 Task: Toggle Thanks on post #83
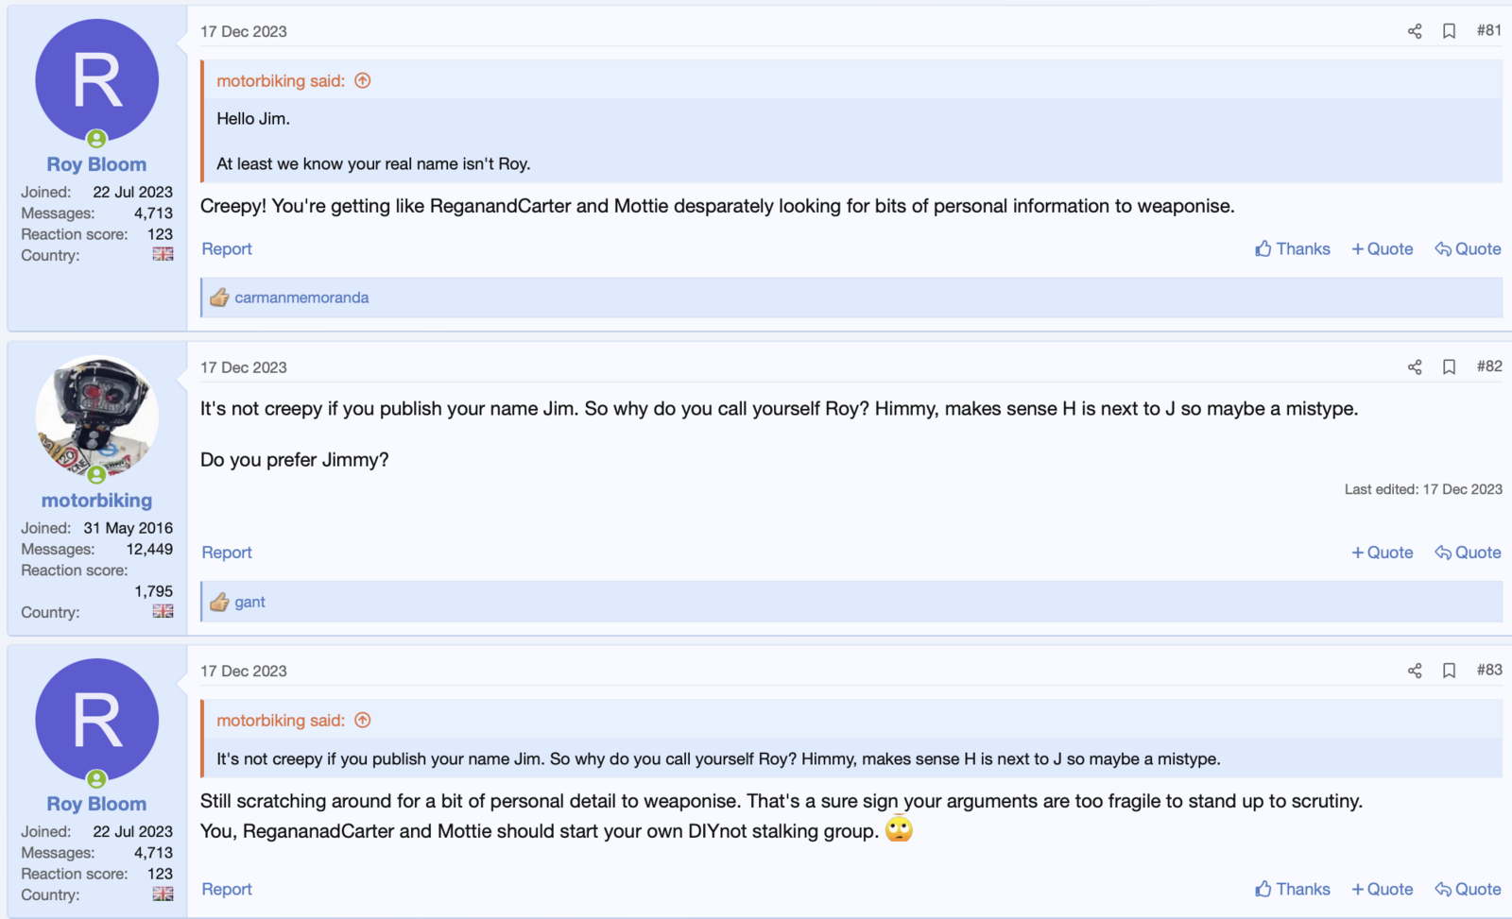click(x=1292, y=890)
